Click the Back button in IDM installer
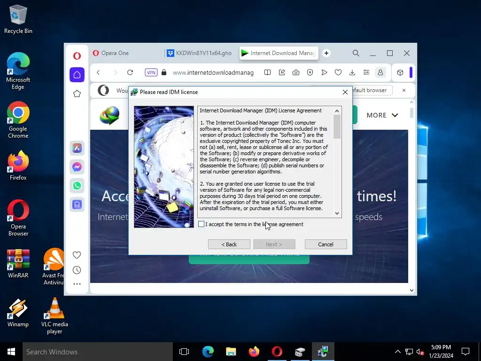Viewport: 481px width, 361px height. (229, 244)
